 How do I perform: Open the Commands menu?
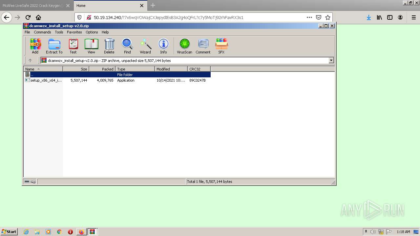point(42,32)
